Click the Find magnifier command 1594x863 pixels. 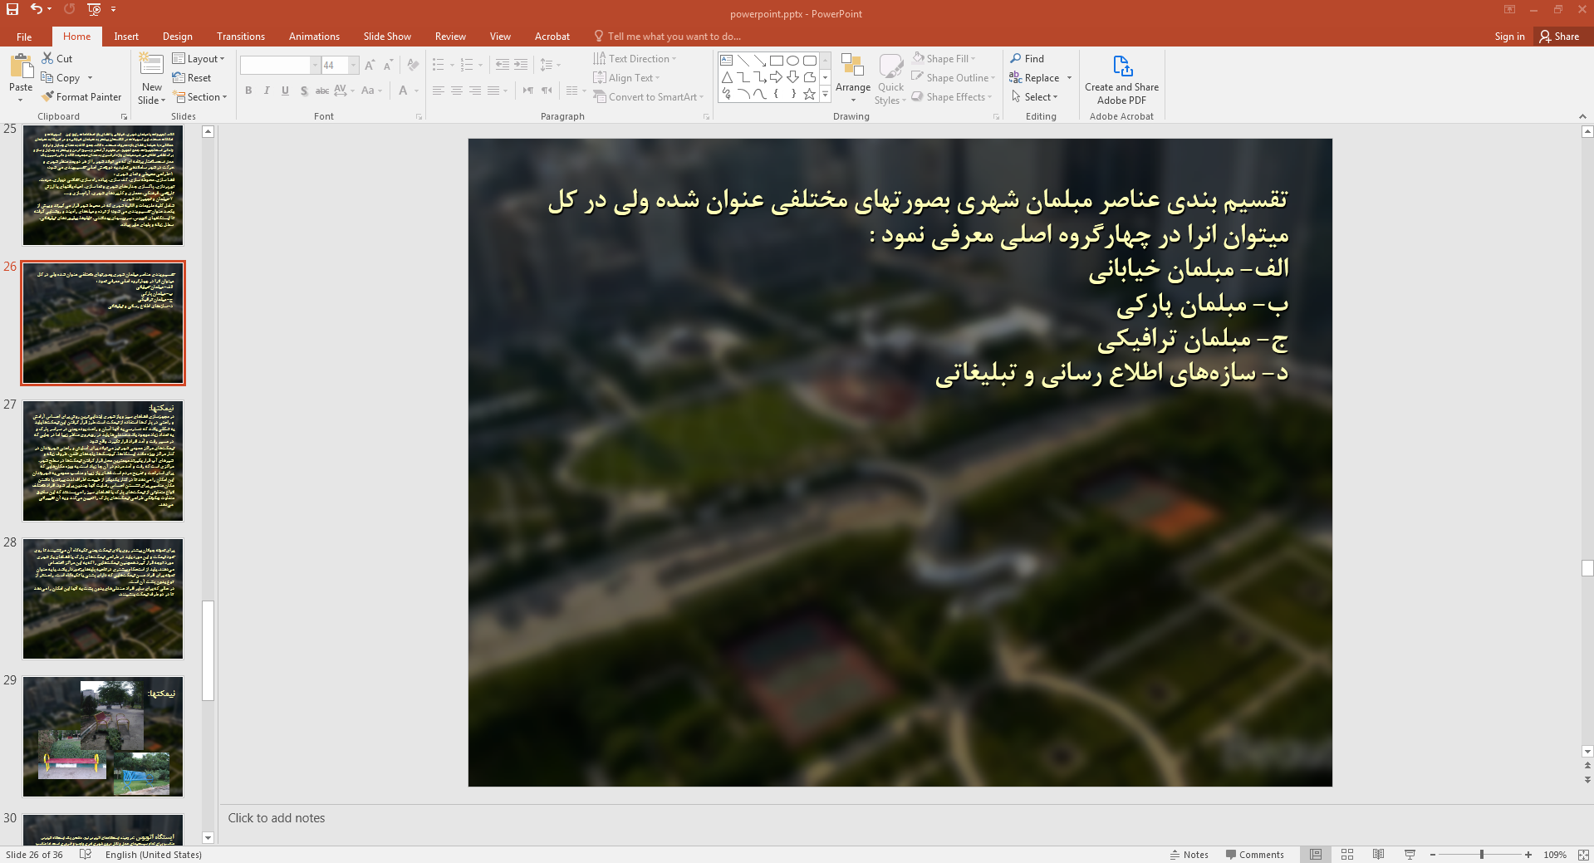pos(1028,58)
